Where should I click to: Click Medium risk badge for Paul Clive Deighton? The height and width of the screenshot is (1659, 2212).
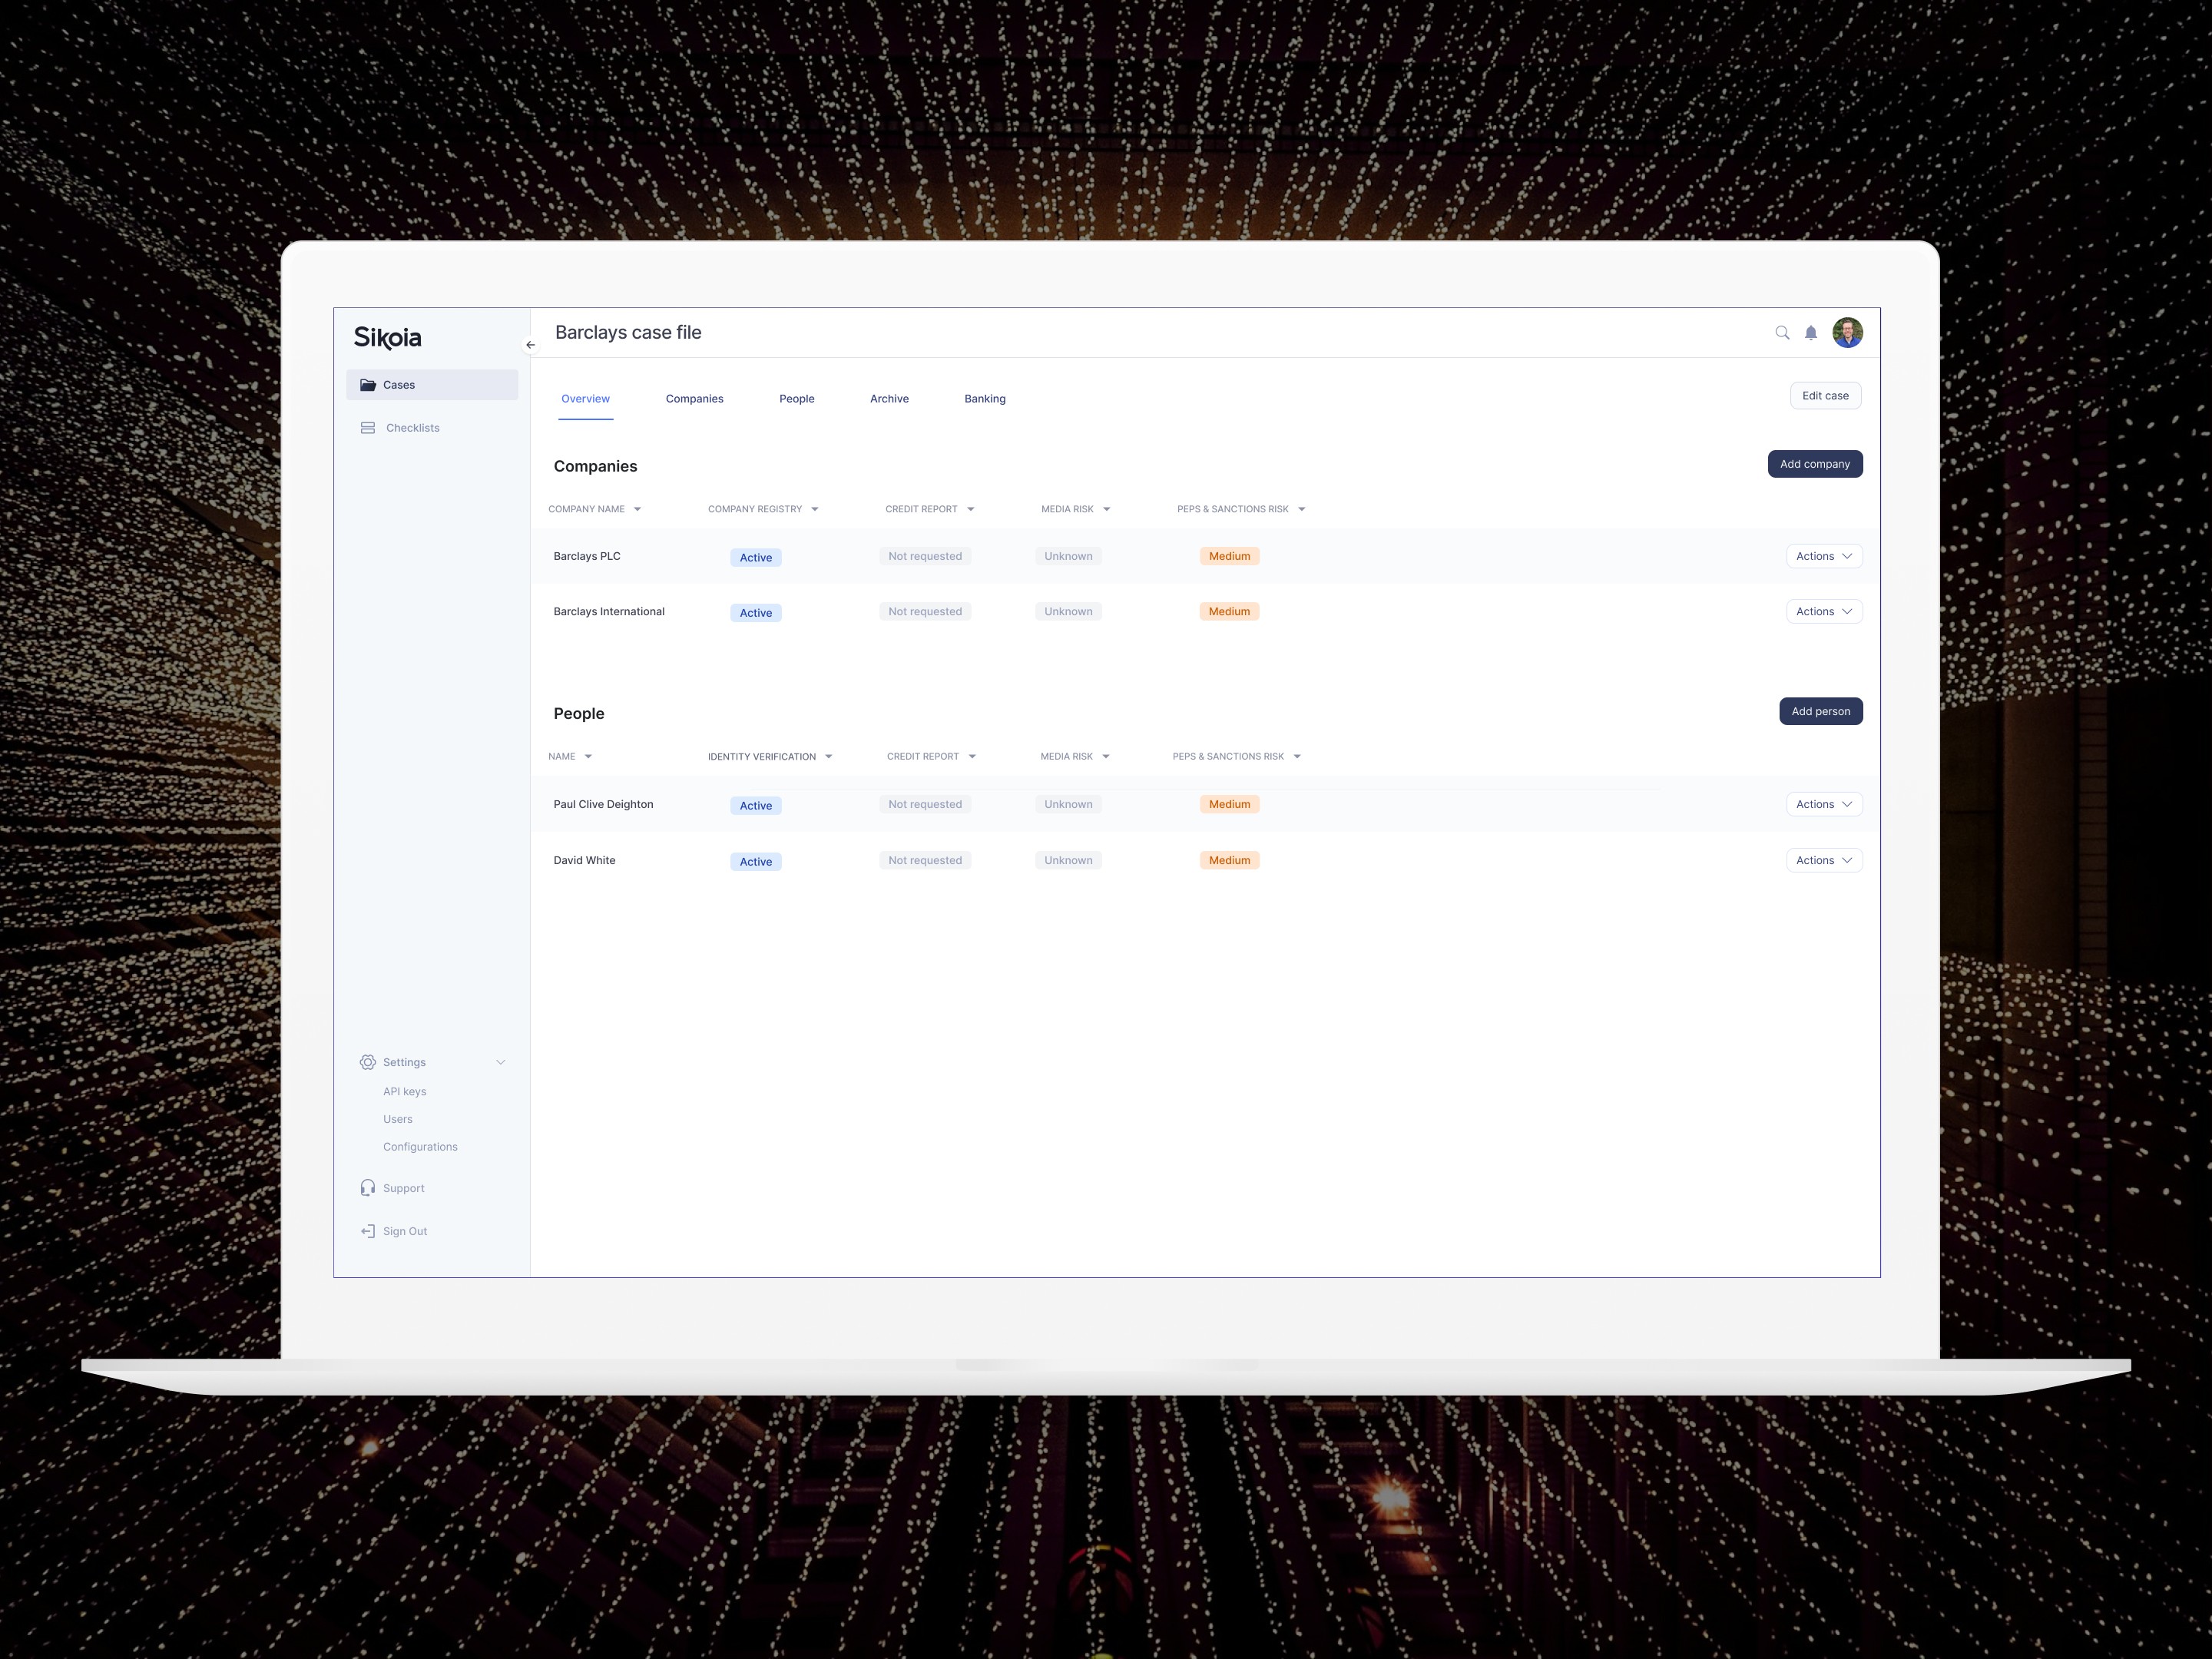coord(1229,805)
